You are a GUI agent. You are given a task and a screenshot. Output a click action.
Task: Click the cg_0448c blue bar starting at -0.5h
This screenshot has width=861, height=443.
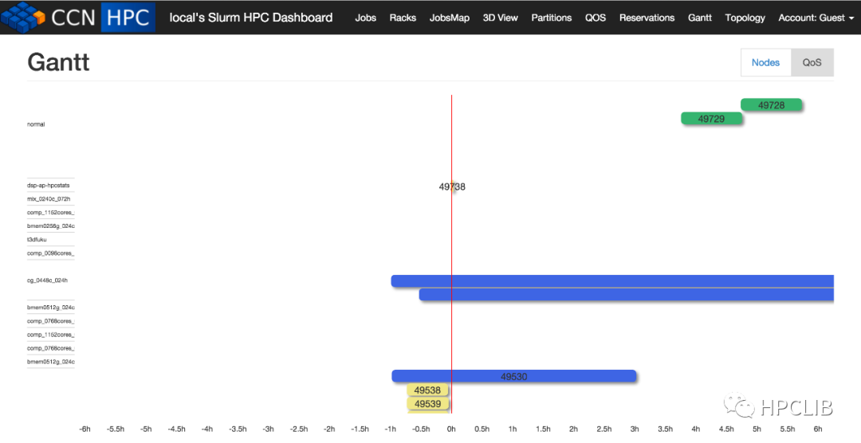(626, 295)
